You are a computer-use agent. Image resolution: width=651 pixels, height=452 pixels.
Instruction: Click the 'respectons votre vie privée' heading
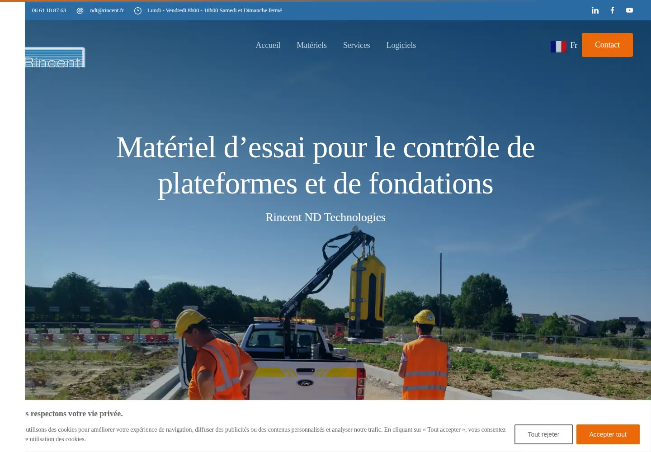tap(74, 414)
